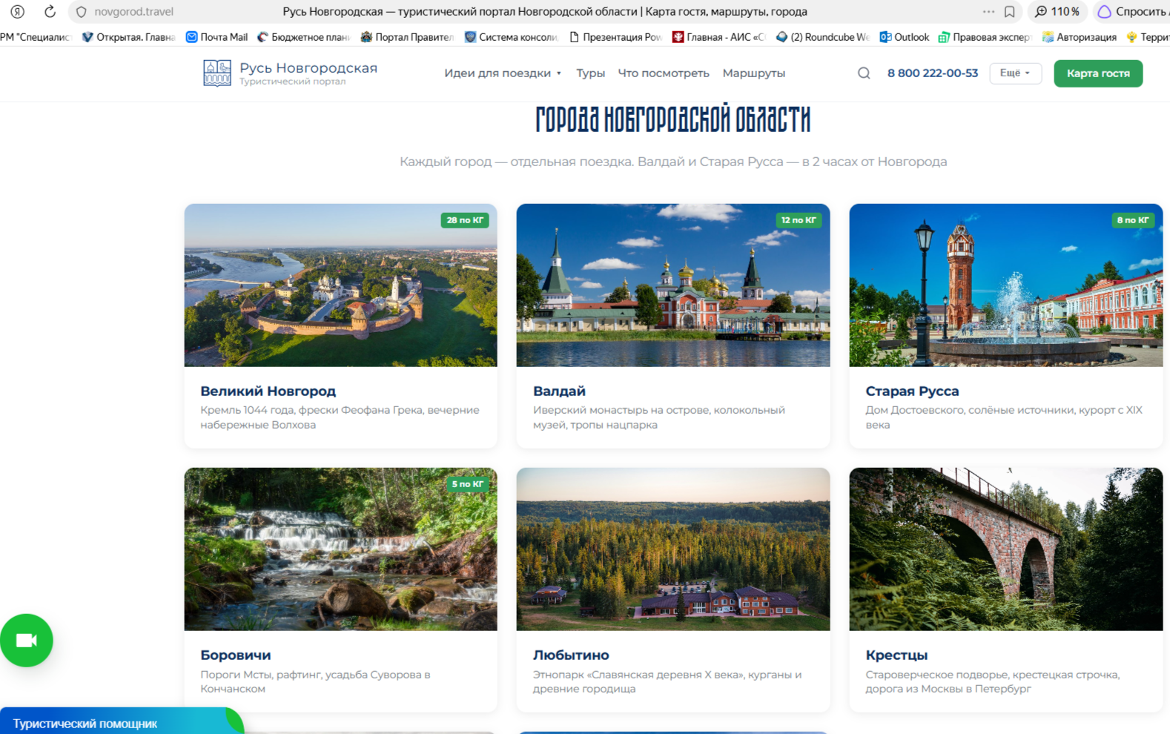Viewport: 1170px width, 734px height.
Task: Open Маршруты menu item
Action: tap(754, 73)
